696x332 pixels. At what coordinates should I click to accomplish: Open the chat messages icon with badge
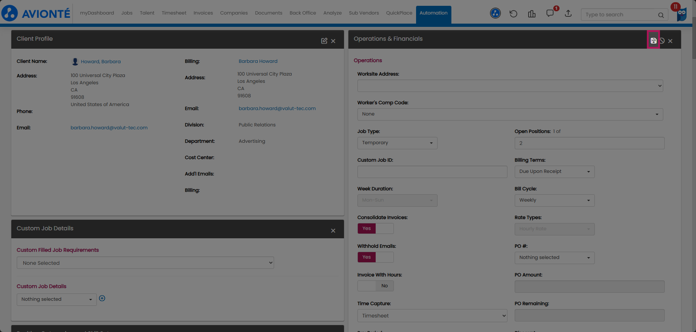click(x=550, y=13)
